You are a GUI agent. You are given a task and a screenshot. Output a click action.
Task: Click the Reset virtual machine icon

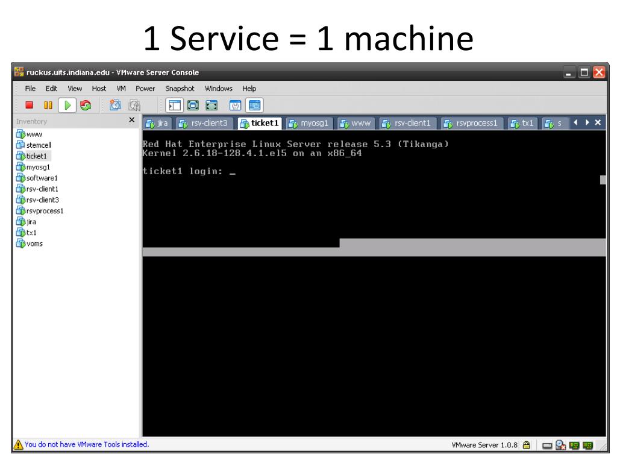tap(86, 105)
